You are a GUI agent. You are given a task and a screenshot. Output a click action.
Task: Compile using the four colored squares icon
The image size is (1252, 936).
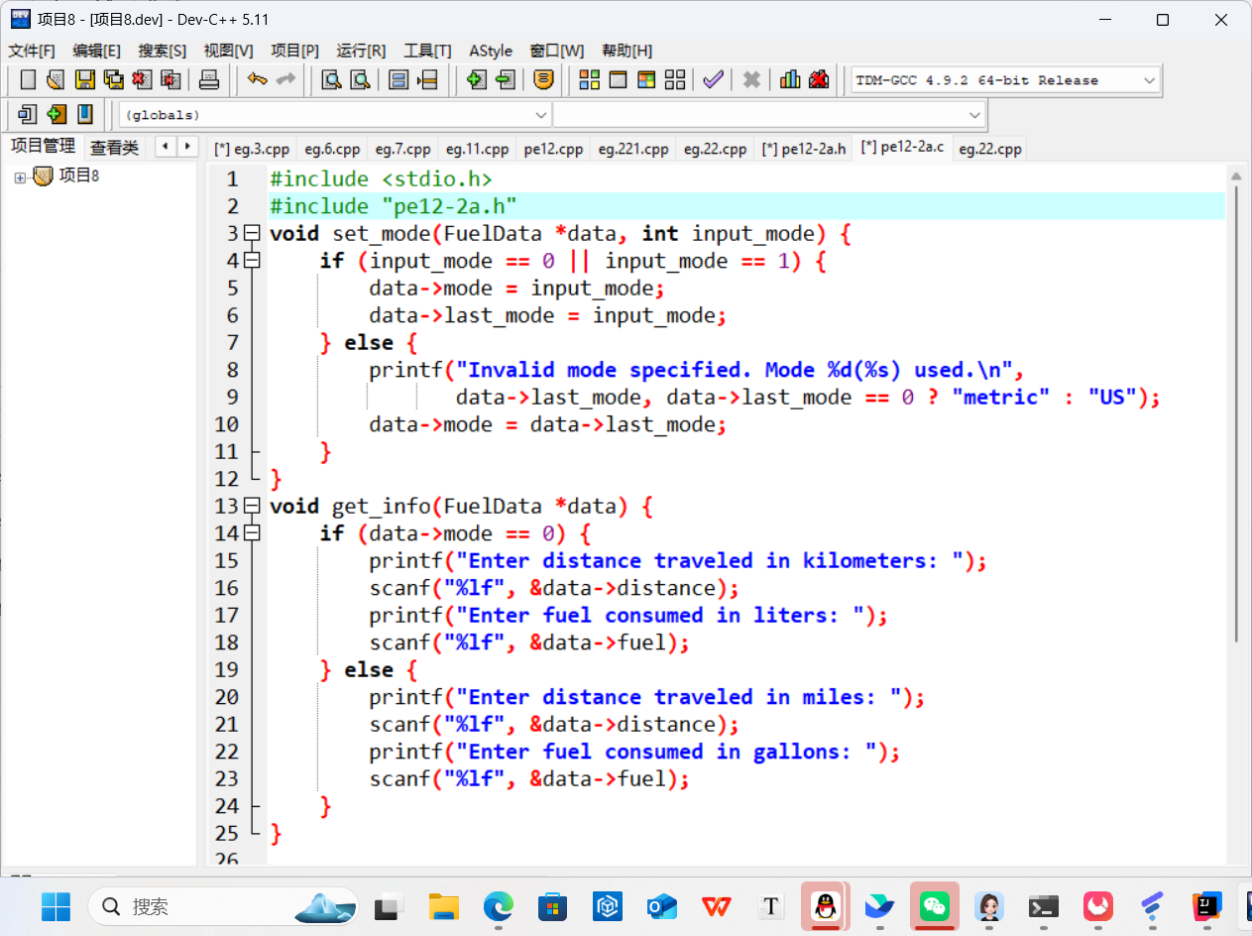[590, 80]
